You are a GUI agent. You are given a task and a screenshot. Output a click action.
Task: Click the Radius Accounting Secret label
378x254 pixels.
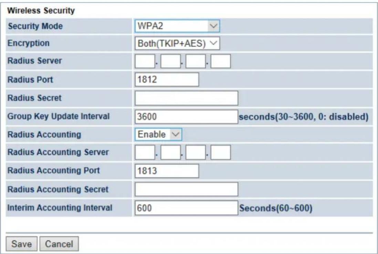[58, 189]
